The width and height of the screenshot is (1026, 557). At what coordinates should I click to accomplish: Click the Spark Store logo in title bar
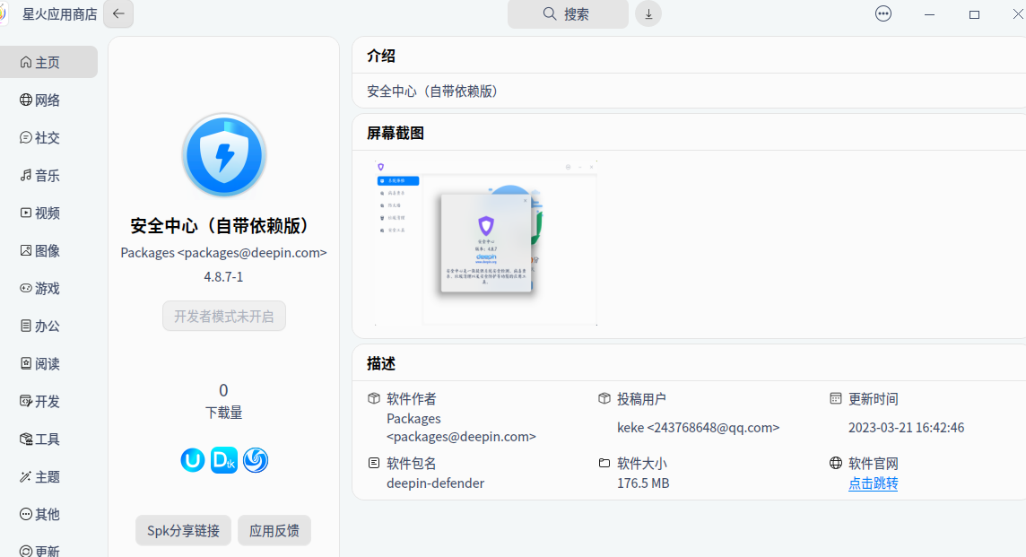point(4,13)
